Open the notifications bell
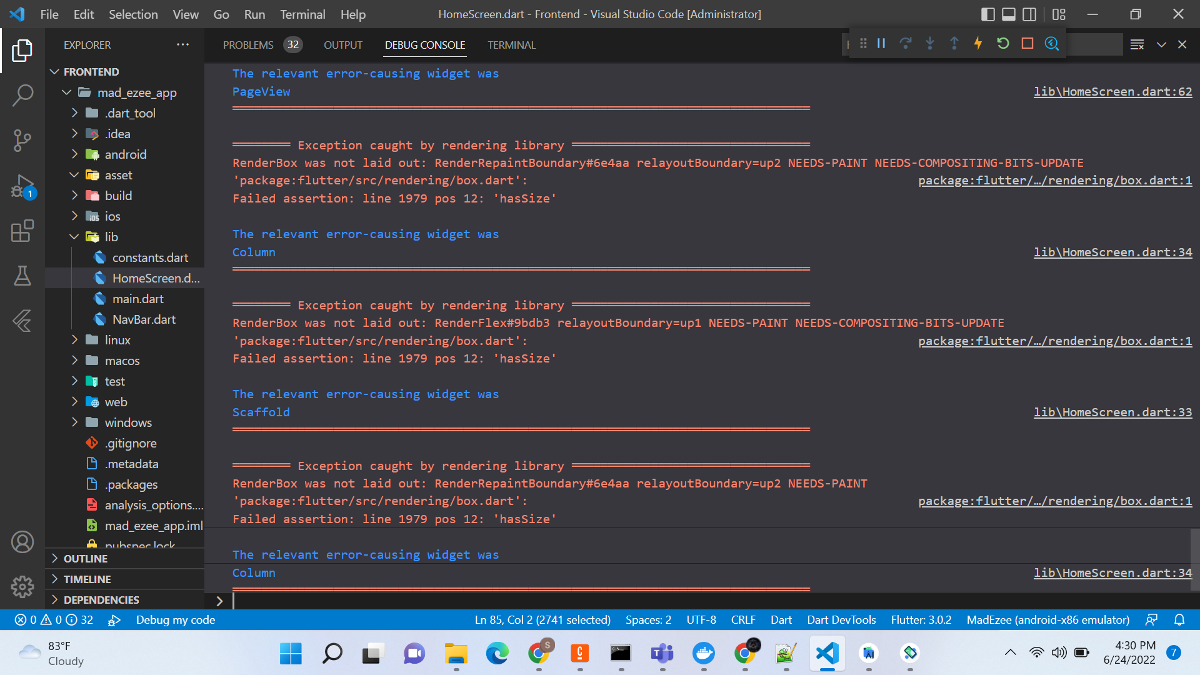 coord(1179,619)
